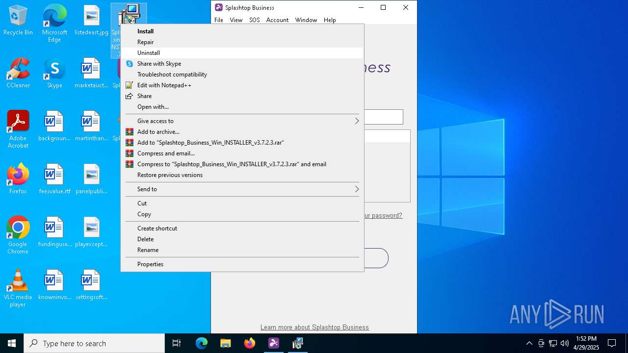Click Share with Skype
Viewport: 628px width, 353px height.
tap(242, 64)
